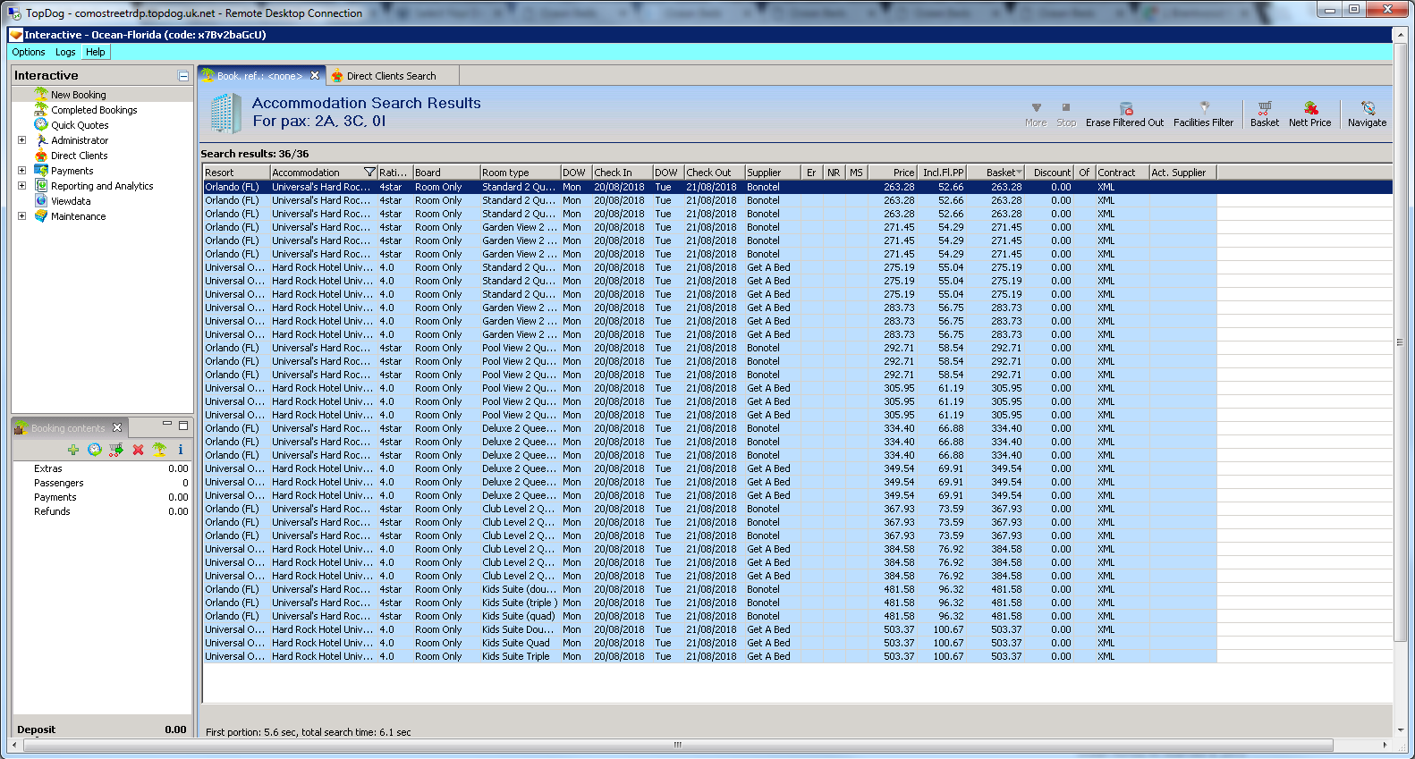Click the Administrator running-man icon
The image size is (1415, 759).
click(x=41, y=140)
